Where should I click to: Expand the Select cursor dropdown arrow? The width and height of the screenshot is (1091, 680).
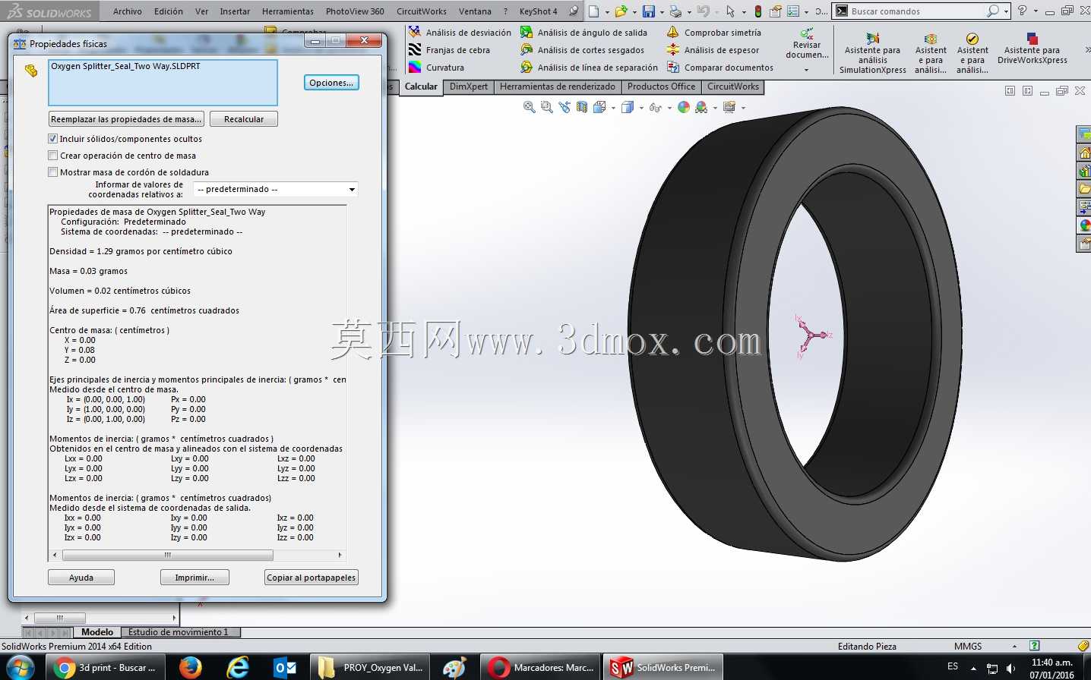pyautogui.click(x=743, y=11)
